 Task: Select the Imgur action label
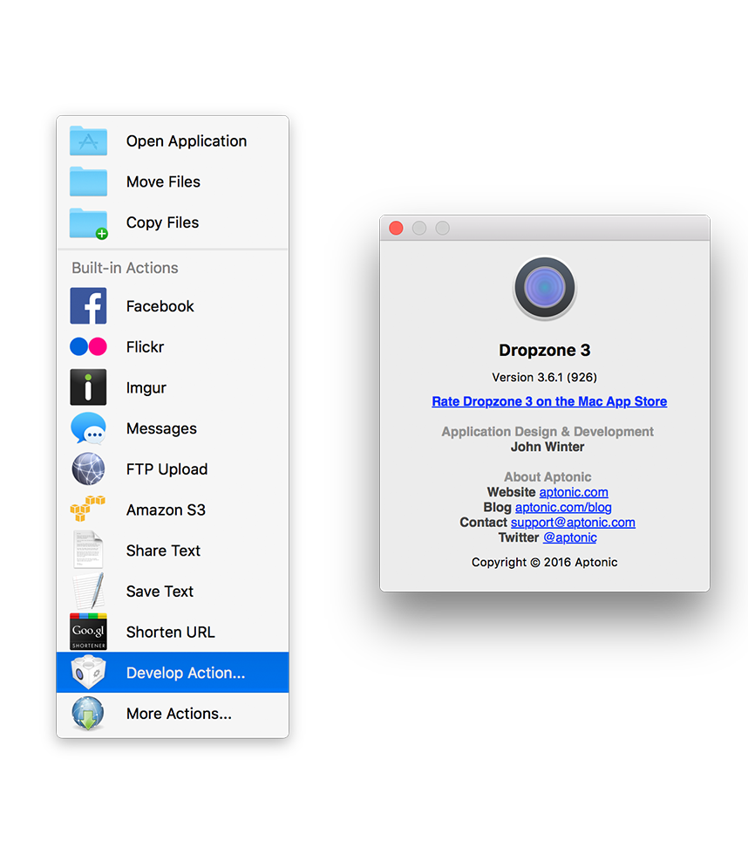pyautogui.click(x=146, y=388)
